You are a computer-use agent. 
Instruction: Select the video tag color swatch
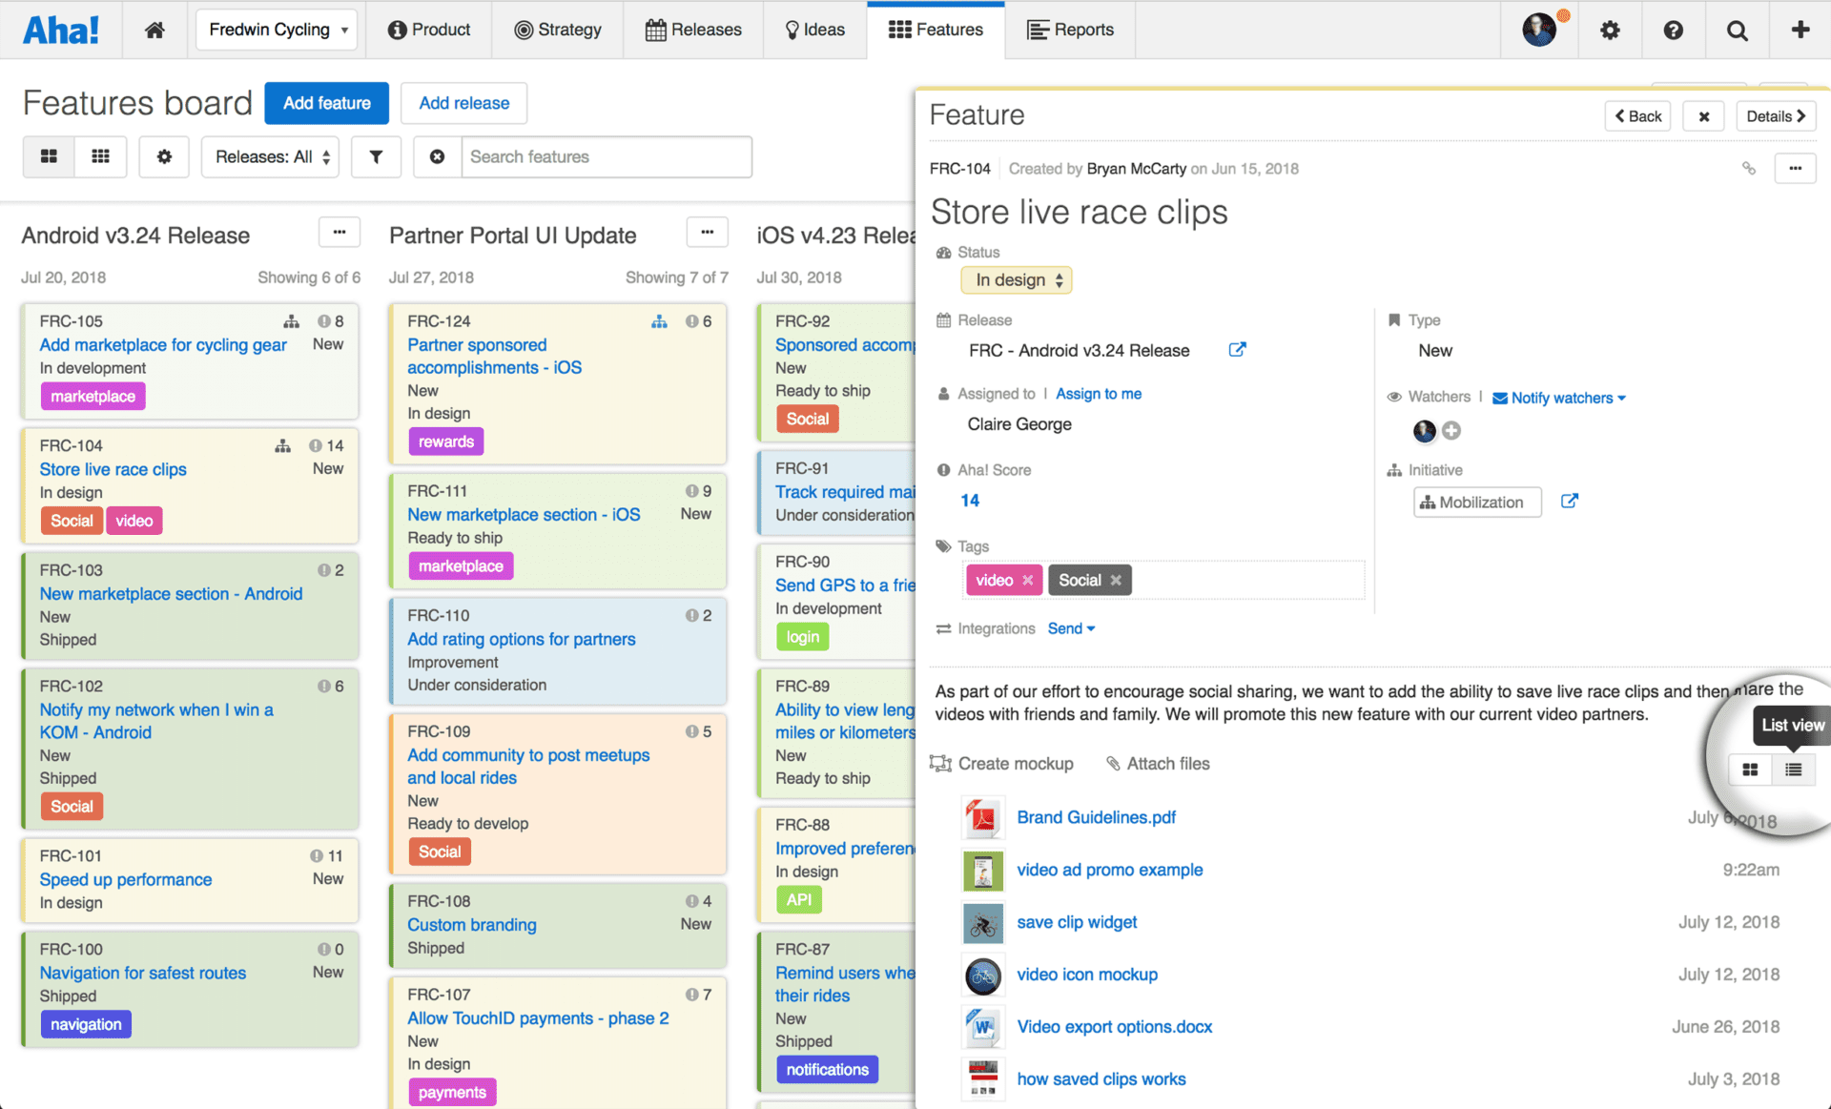(992, 580)
